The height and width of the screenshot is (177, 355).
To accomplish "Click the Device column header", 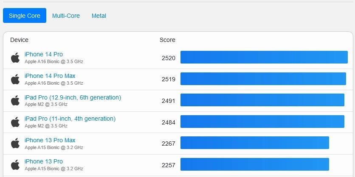I will tap(19, 40).
